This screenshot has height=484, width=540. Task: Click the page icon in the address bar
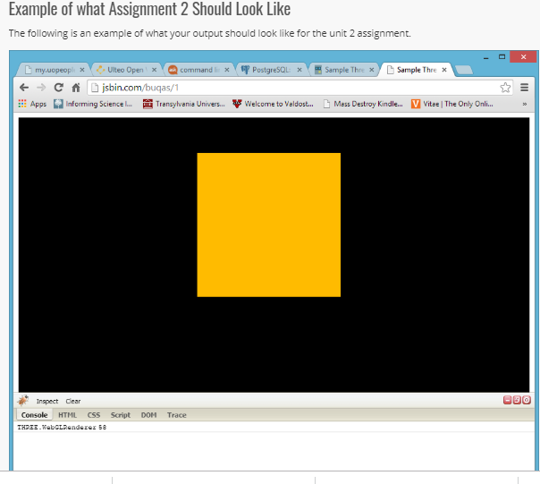point(95,88)
